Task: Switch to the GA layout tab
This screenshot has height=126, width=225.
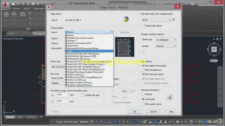Action: coord(20,117)
